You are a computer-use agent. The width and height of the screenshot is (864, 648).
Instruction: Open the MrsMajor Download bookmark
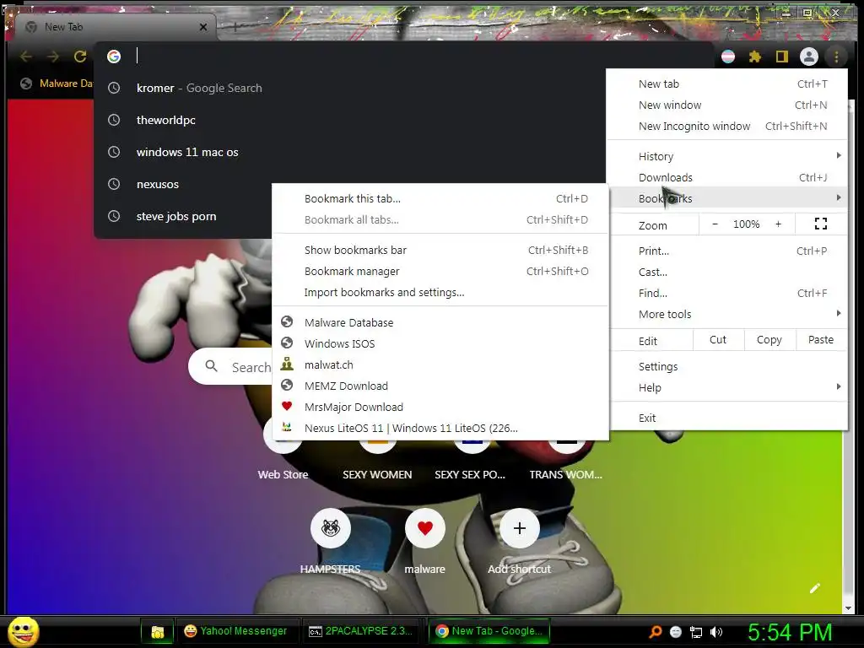pos(440,407)
